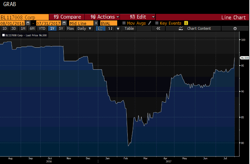Click the 95) Compare button
The height and width of the screenshot is (164, 250).
(67, 17)
